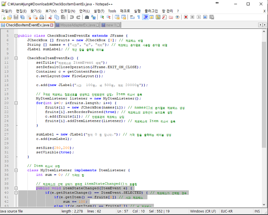Stop macro recording with square icon
Image resolution: width=268 pixels, height=215 pixels.
pos(192,17)
